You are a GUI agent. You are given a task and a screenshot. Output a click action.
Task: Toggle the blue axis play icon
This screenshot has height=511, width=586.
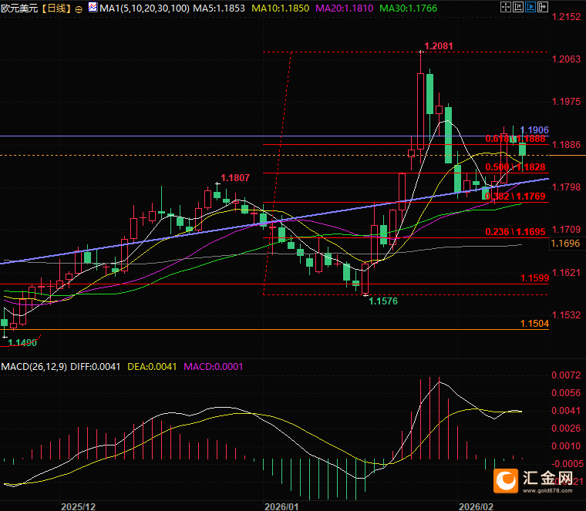[530, 7]
